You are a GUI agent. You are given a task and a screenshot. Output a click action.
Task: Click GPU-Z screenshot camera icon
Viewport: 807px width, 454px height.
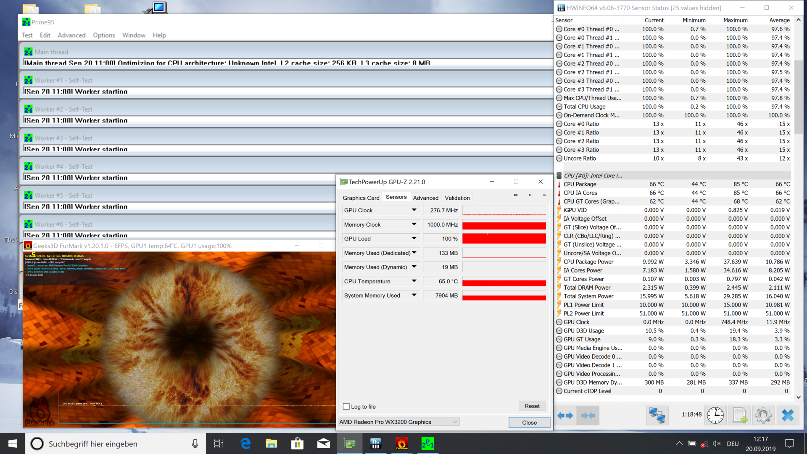click(516, 195)
